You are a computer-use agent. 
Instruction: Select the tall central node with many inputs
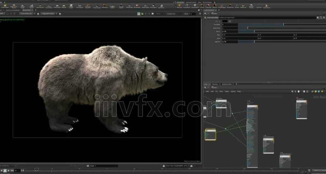[252, 136]
